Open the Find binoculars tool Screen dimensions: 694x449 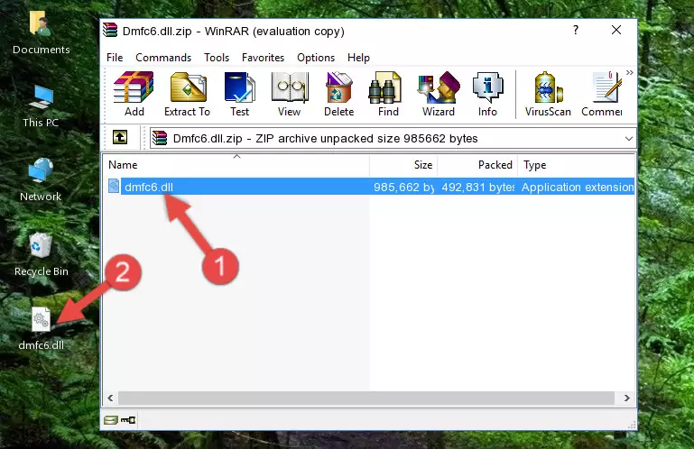(x=388, y=94)
